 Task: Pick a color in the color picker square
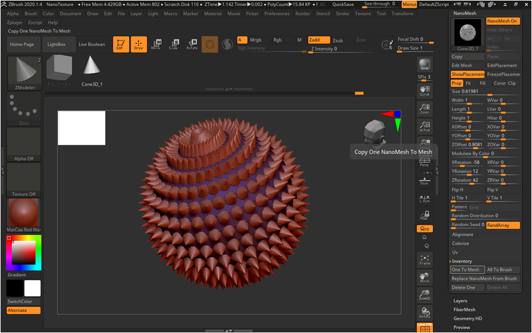24,252
